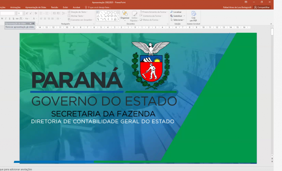Choose the rectangle shape
Viewport: 282px width, 171px height.
(x=108, y=12)
